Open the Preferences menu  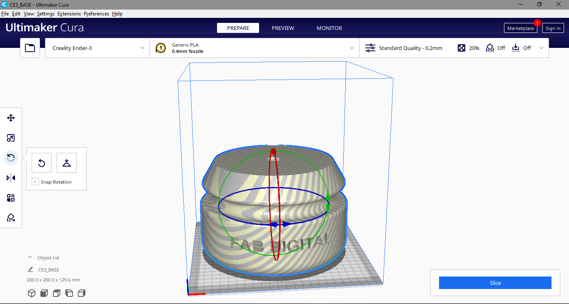pos(96,14)
